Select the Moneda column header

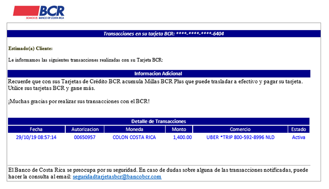tap(134, 129)
